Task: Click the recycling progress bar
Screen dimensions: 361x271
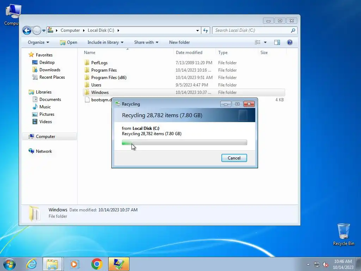Action: pos(184,143)
